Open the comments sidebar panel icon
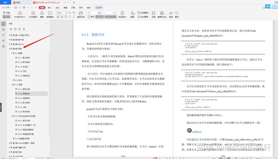Screen dimensions: 278x159 pos(3,35)
